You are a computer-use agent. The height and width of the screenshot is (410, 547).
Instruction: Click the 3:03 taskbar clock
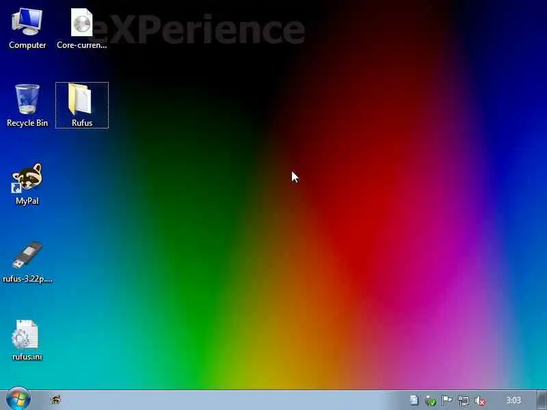[513, 400]
